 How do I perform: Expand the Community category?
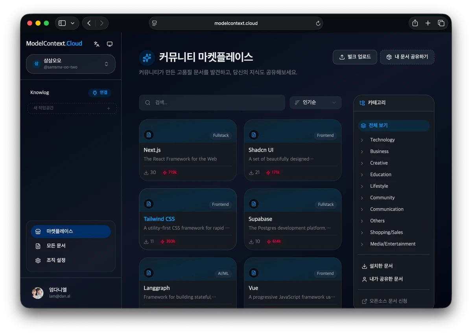point(362,198)
